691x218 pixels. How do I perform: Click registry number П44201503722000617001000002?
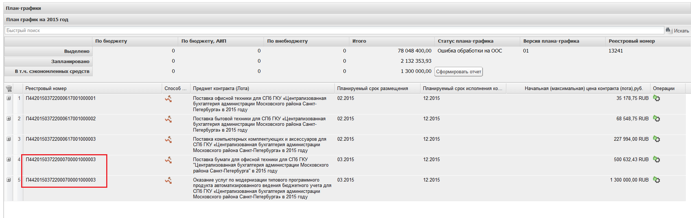pos(61,118)
